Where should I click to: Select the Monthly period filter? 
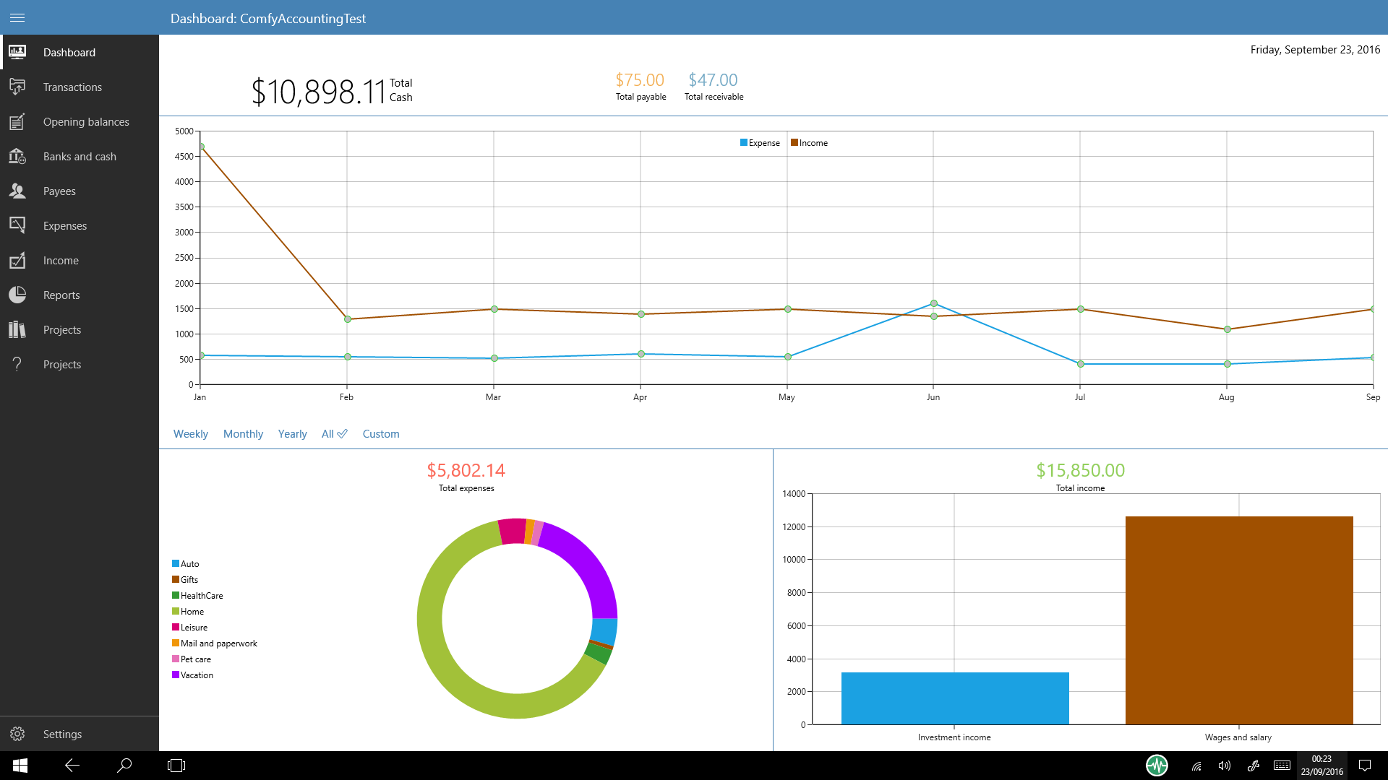pos(243,434)
